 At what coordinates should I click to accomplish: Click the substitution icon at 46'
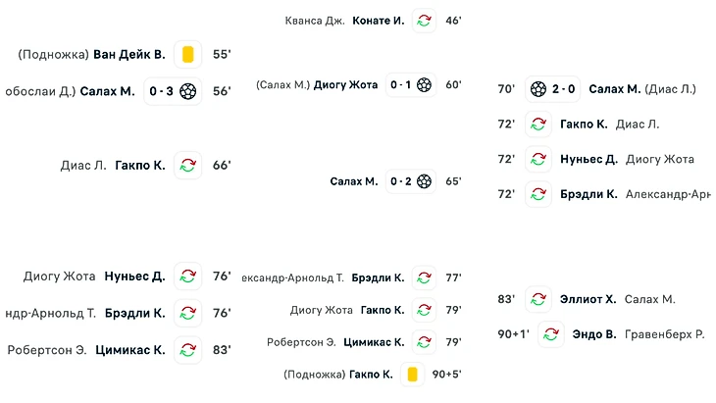point(424,21)
